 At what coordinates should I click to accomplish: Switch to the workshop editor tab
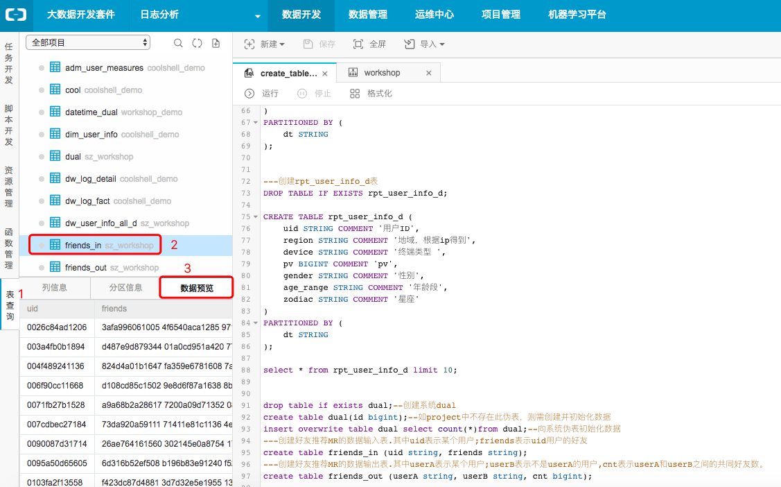(389, 73)
